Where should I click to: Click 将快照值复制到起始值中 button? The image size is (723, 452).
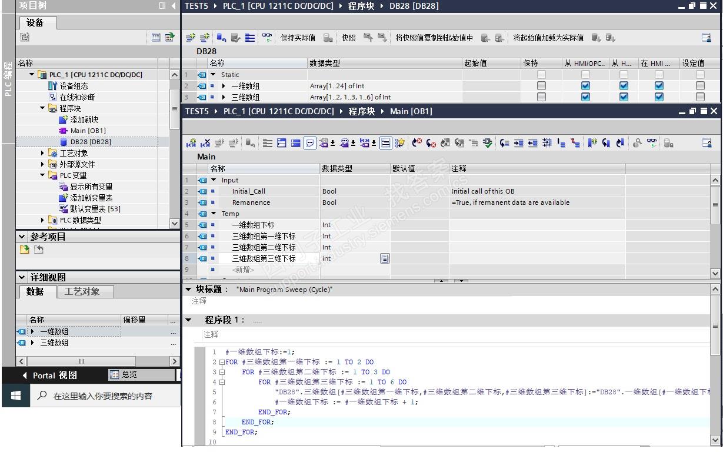(x=434, y=38)
